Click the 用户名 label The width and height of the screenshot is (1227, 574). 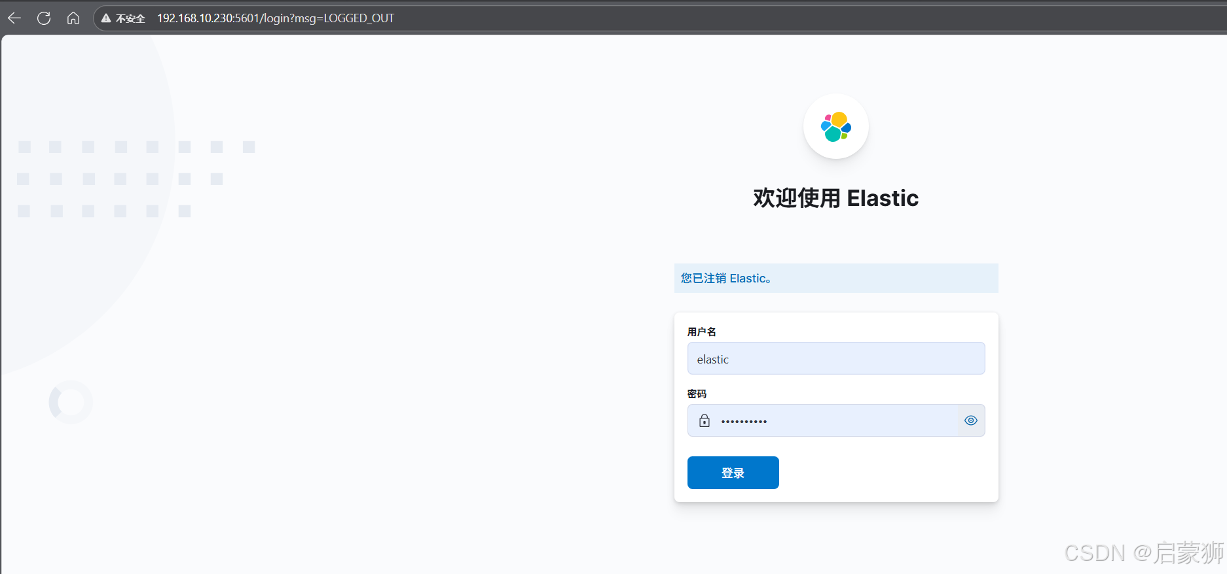[x=702, y=332]
